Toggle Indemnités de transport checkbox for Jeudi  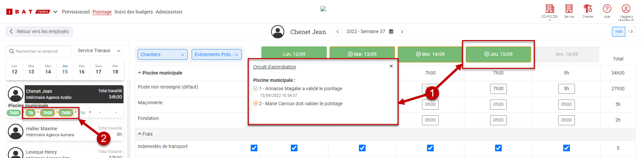point(498,148)
